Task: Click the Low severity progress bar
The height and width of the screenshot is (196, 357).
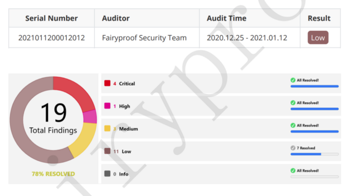Action: [315, 154]
